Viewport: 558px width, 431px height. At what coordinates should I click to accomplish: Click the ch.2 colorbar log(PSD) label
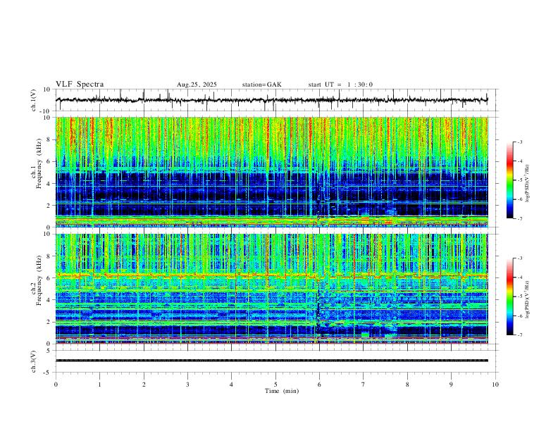coord(528,299)
